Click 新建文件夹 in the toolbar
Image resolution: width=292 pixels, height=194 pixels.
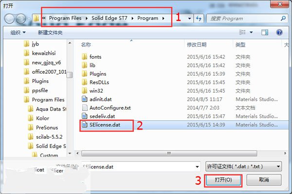coord(50,32)
